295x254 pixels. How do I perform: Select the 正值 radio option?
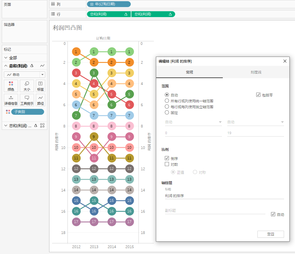click(x=173, y=172)
